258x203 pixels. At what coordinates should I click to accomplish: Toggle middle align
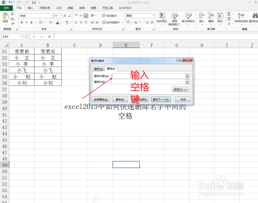point(81,16)
